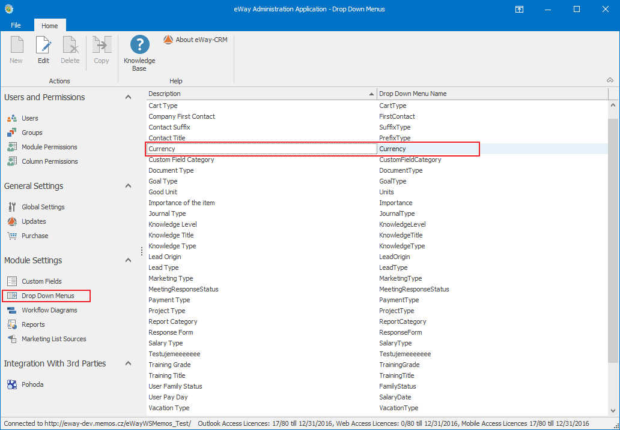The height and width of the screenshot is (430, 620).
Task: Select the Goal Type row
Action: coord(377,181)
